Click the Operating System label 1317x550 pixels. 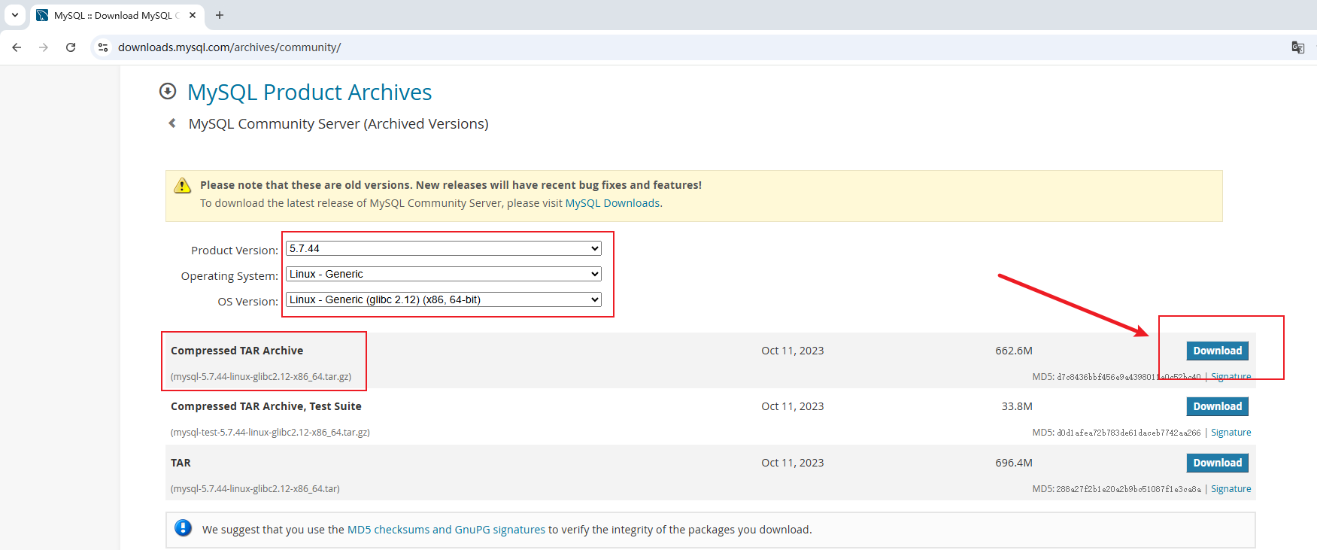pyautogui.click(x=229, y=276)
